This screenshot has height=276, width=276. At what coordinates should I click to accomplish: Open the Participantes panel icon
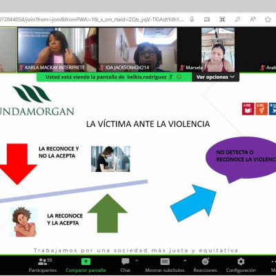pos(43,262)
